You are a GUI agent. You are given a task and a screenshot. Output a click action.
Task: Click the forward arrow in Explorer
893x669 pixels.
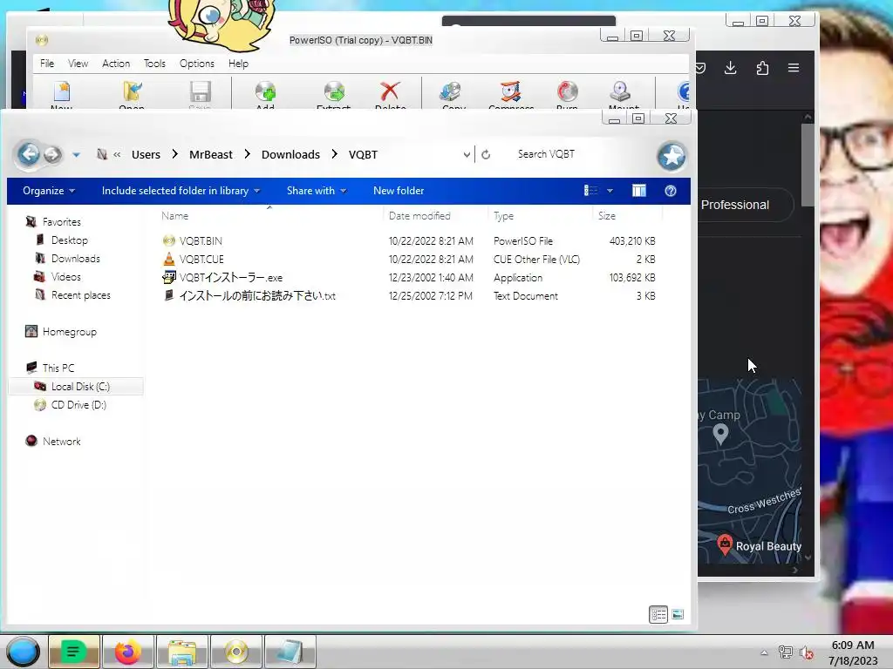pyautogui.click(x=52, y=154)
